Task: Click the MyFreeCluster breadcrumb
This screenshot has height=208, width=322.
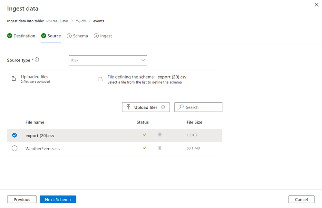Action: click(x=57, y=21)
